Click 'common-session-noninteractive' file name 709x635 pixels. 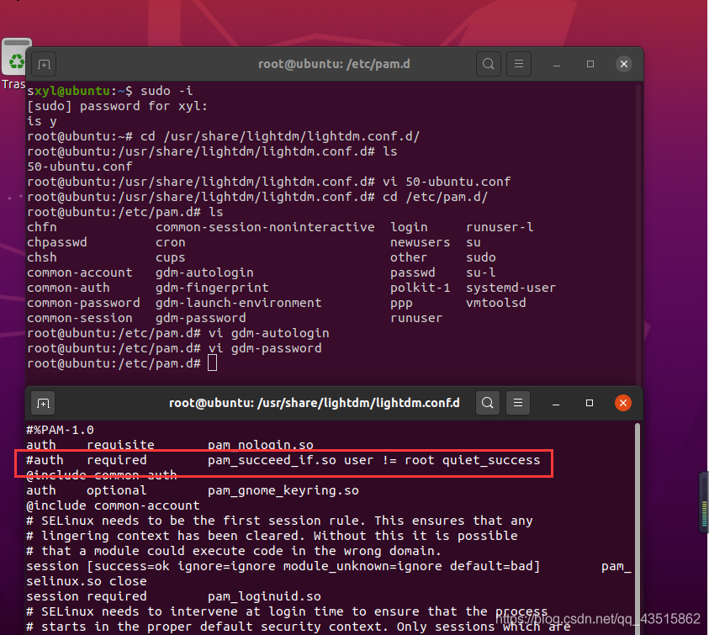[265, 227]
